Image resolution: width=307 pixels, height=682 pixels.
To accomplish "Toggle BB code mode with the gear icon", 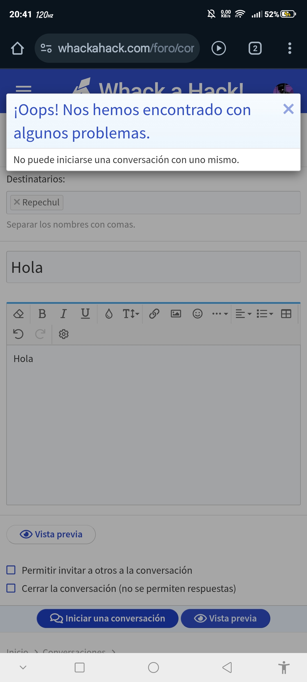I will [63, 334].
